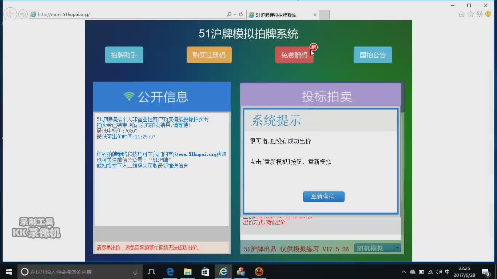Click the Cortana microphone icon

tap(135, 272)
